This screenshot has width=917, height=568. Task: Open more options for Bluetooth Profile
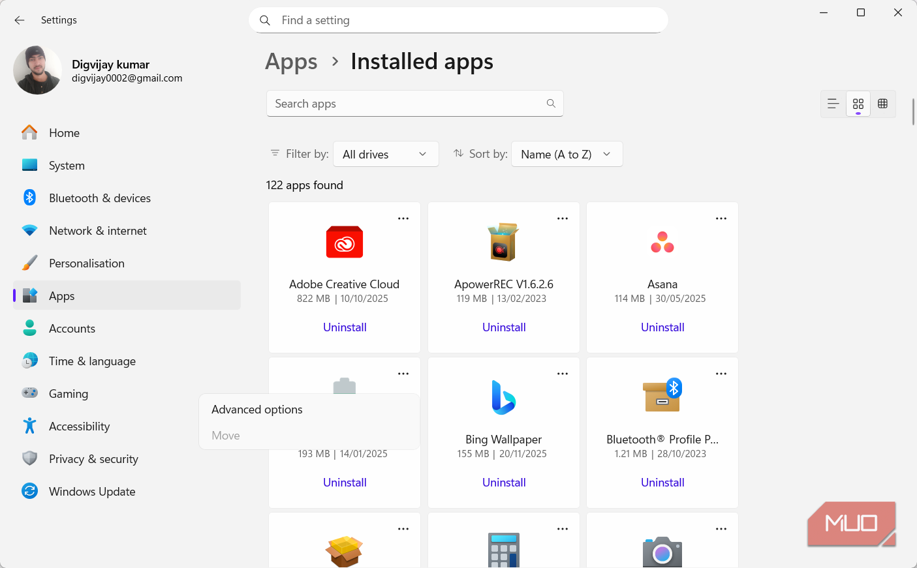click(x=721, y=374)
